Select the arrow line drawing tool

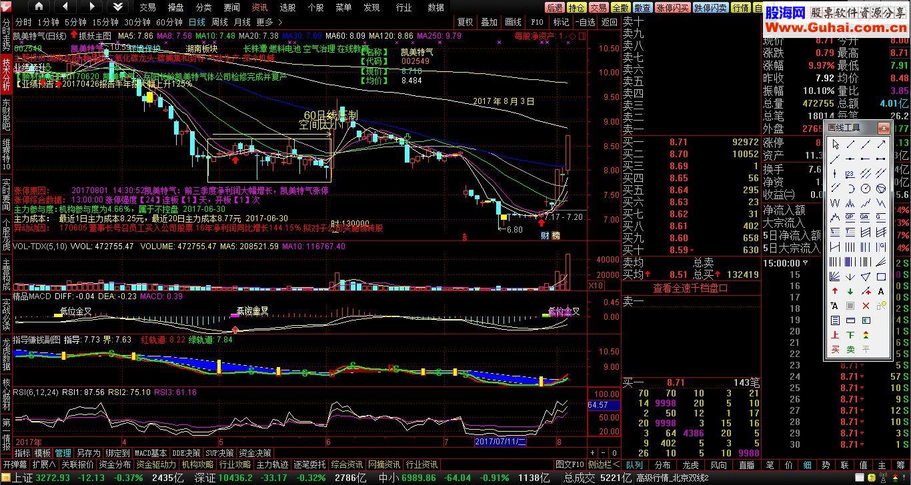881,144
